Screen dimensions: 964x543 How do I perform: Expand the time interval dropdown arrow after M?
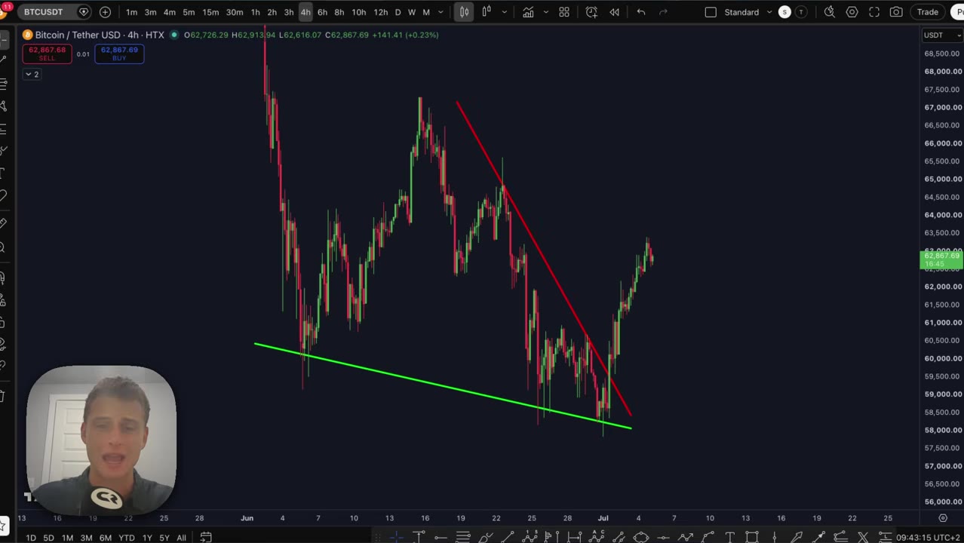point(441,12)
